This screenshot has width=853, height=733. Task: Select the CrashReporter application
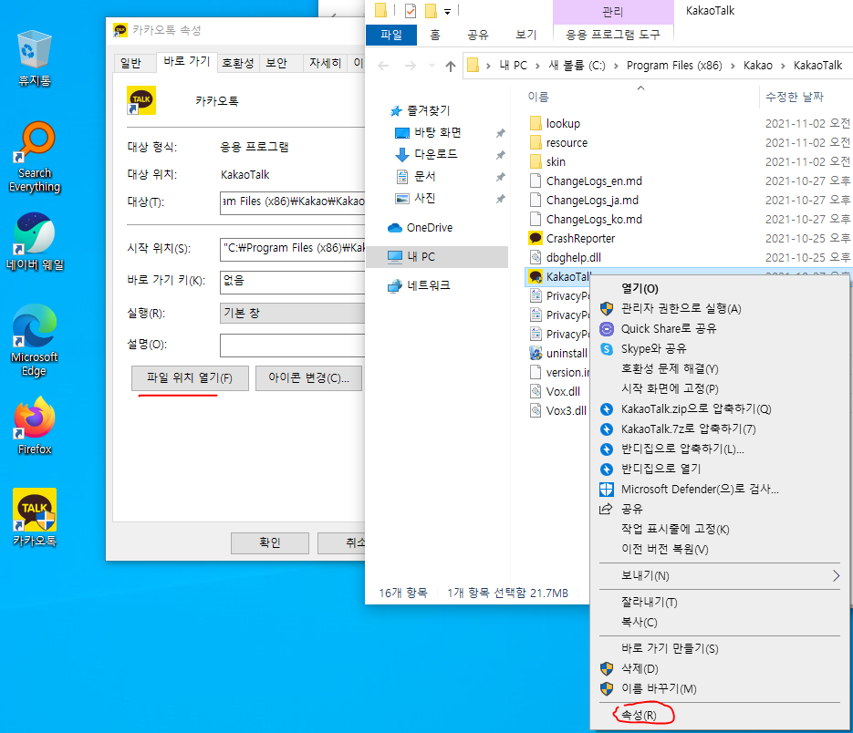[x=572, y=238]
